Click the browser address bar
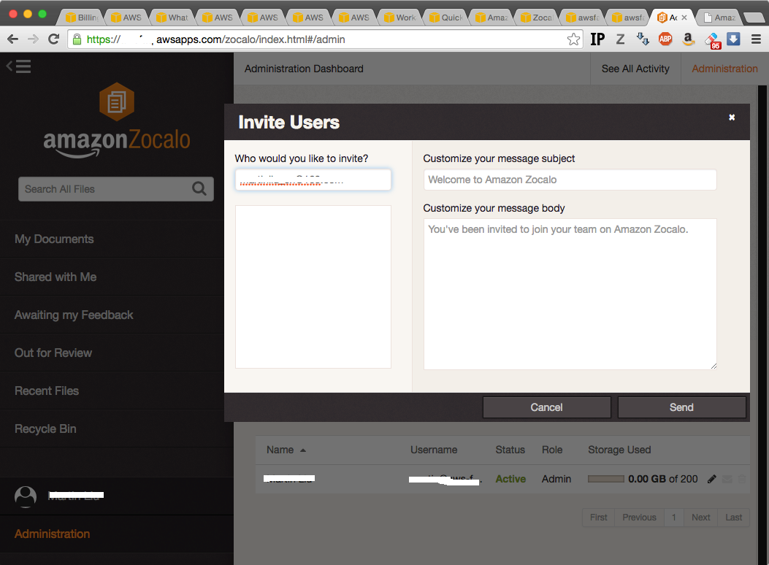The image size is (769, 565). (324, 39)
